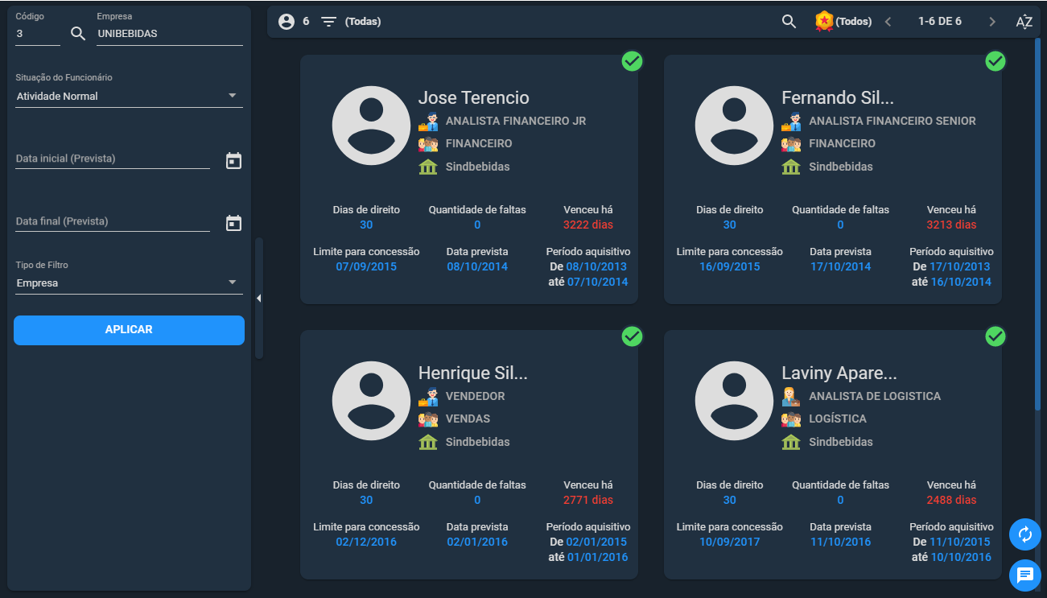This screenshot has height=598, width=1047.
Task: Click department icon beside VENDAS
Action: pos(428,419)
